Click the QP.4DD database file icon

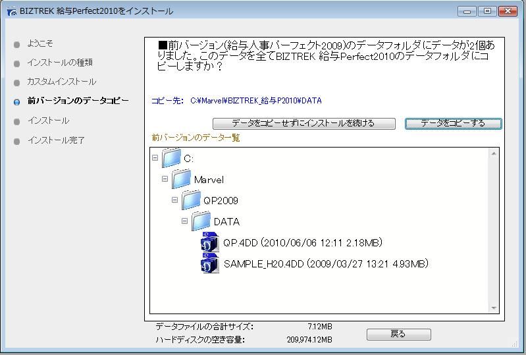click(x=210, y=242)
